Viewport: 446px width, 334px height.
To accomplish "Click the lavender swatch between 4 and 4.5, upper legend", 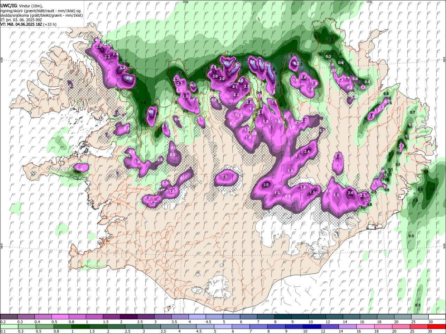I will coord(197,317).
